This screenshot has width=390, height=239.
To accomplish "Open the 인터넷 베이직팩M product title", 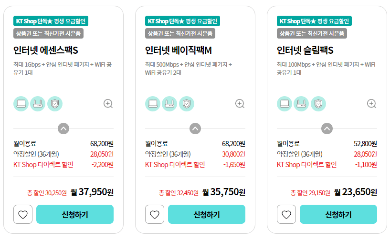I will 179,50.
